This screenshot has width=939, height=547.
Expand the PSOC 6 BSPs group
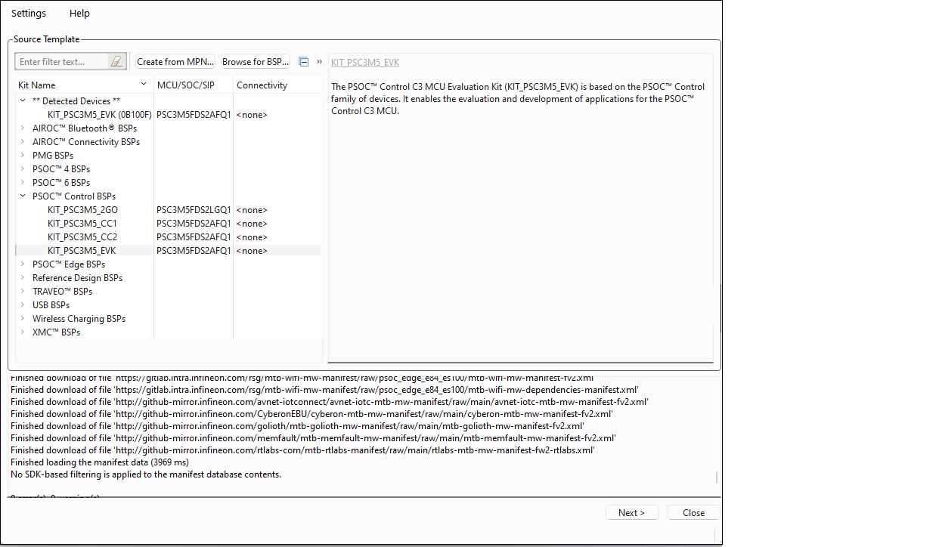point(23,182)
